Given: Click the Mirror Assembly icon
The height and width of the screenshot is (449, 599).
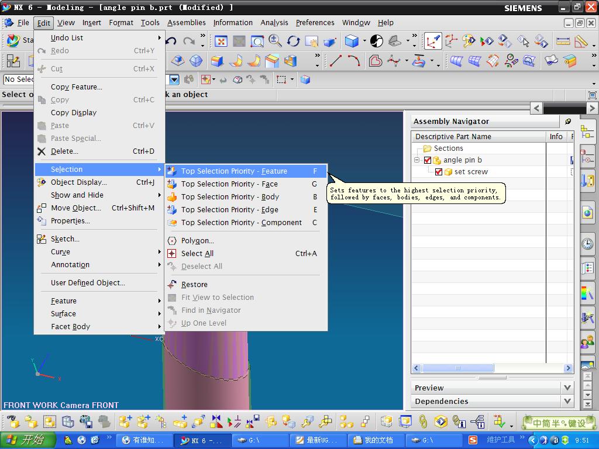Looking at the screenshot, I should (216, 422).
